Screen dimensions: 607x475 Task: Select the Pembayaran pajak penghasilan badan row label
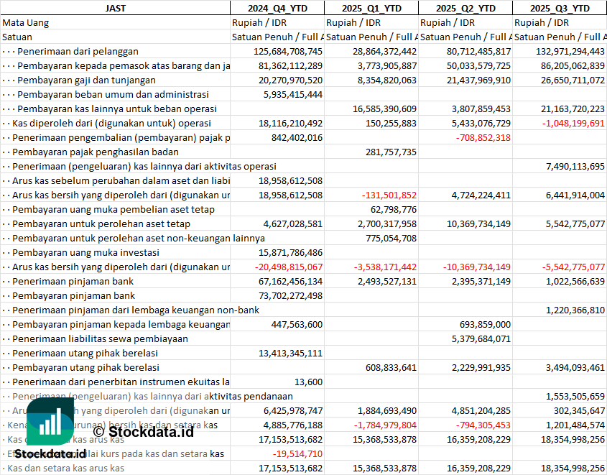point(96,152)
